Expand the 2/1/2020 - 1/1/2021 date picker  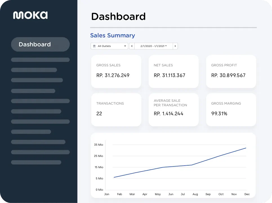pos(153,46)
